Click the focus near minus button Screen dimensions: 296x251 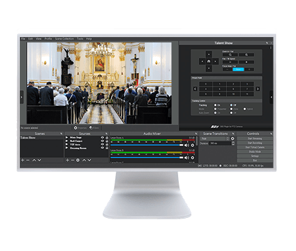point(227,70)
